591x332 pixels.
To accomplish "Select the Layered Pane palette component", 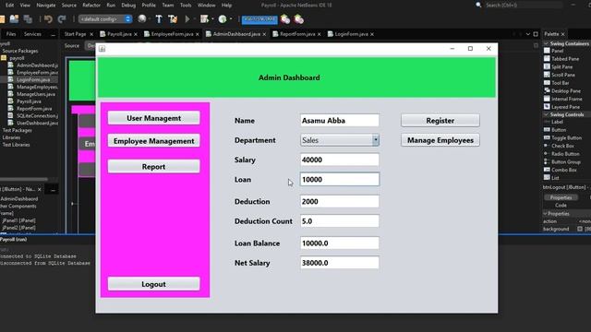I will [x=562, y=107].
